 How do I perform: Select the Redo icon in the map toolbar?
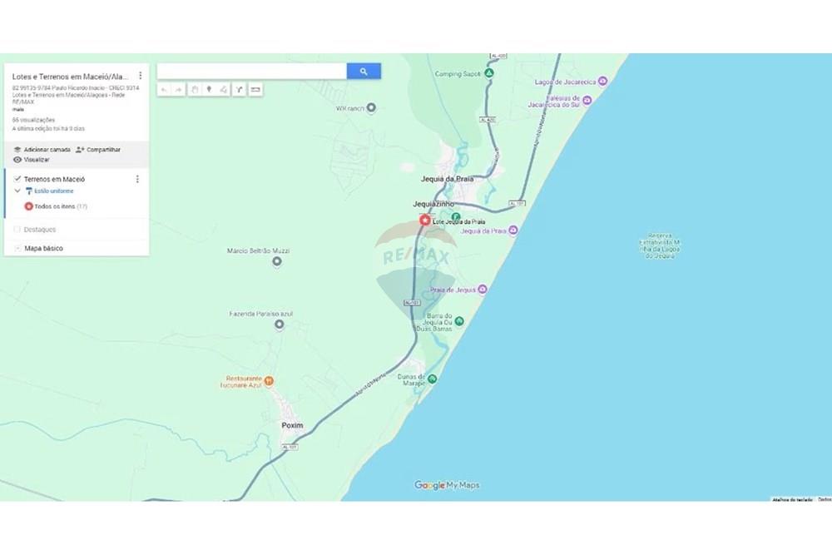(178, 89)
